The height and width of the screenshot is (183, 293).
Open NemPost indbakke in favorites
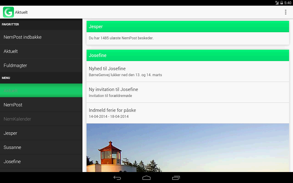(41, 37)
